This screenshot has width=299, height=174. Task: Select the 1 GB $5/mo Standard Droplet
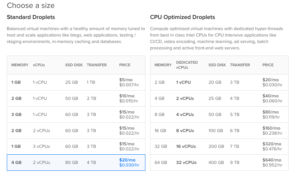tap(76, 82)
